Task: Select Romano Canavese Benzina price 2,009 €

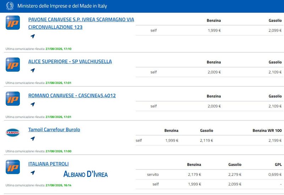Action: (214, 106)
